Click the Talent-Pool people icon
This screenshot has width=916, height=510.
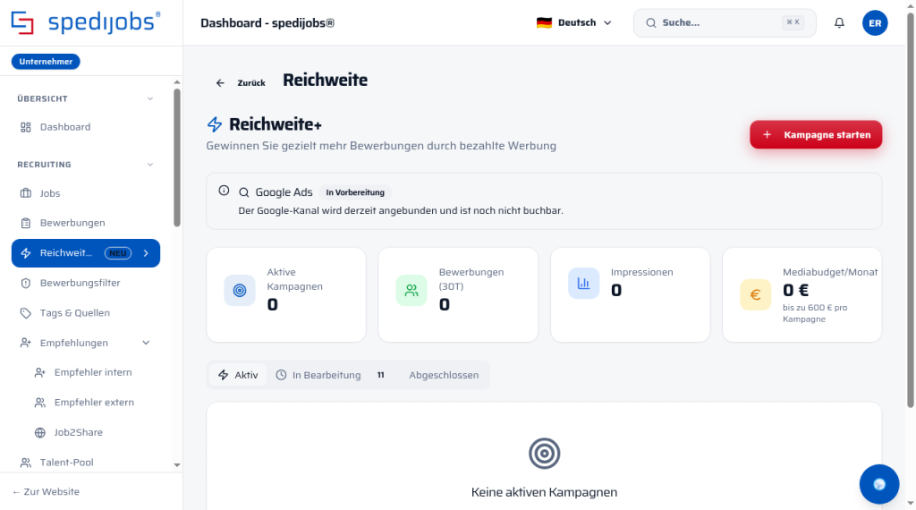pyautogui.click(x=26, y=463)
